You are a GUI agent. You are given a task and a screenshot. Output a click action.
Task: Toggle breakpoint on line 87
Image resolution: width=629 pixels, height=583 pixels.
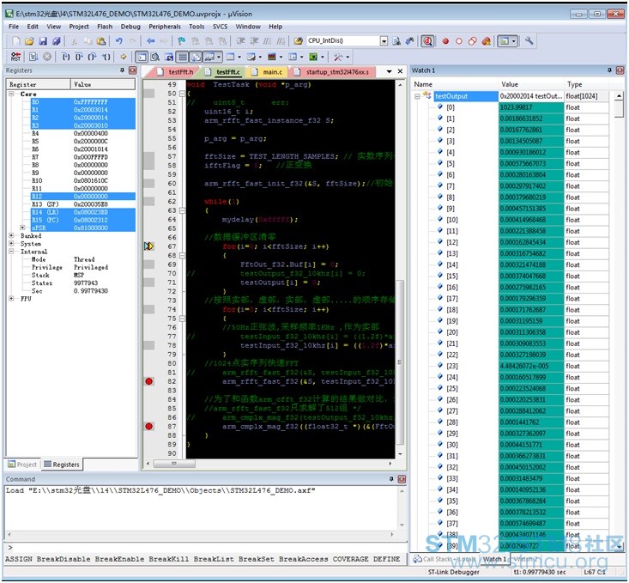click(148, 426)
